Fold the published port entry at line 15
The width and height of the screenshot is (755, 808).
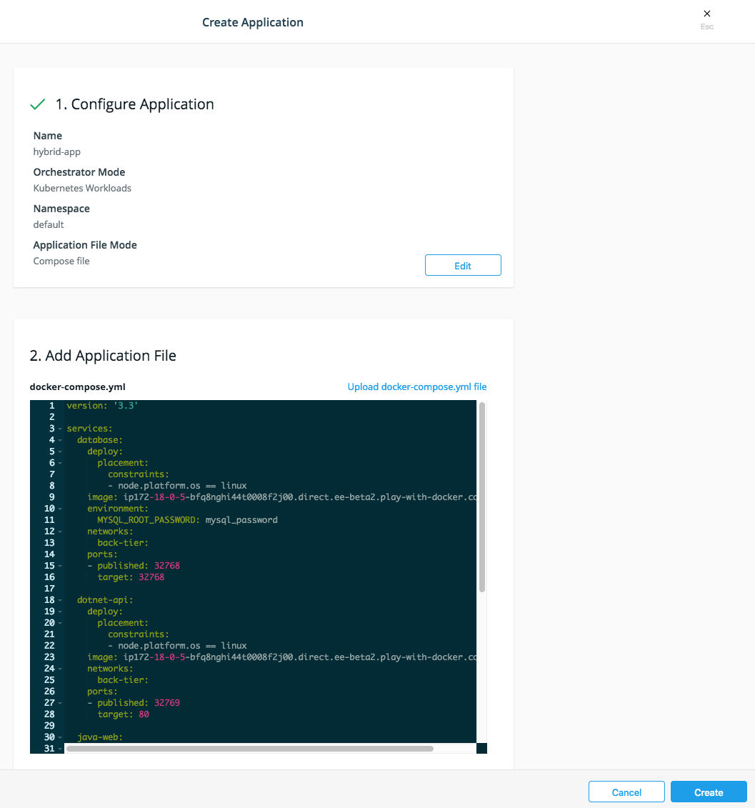click(60, 566)
